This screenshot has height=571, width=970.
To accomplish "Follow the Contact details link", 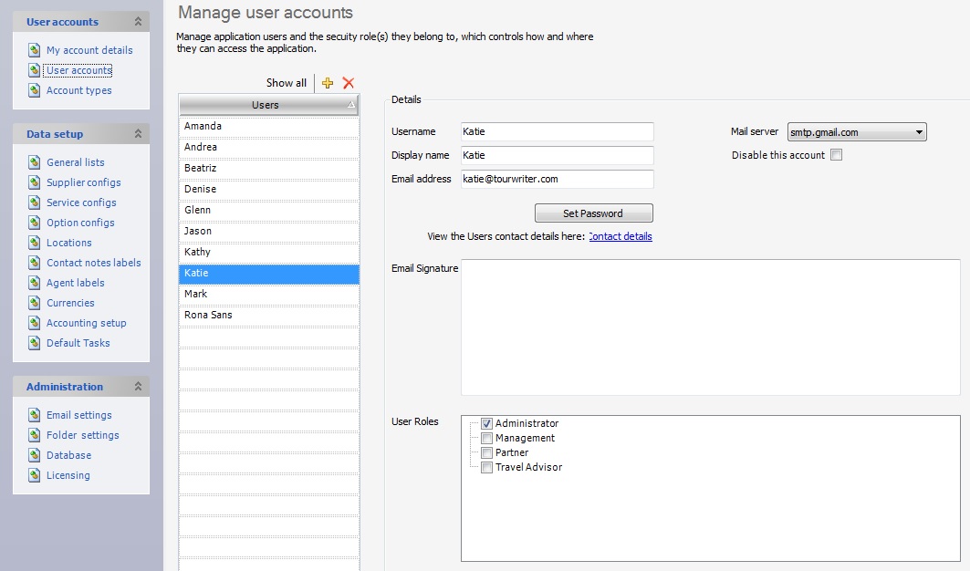I will tap(621, 236).
